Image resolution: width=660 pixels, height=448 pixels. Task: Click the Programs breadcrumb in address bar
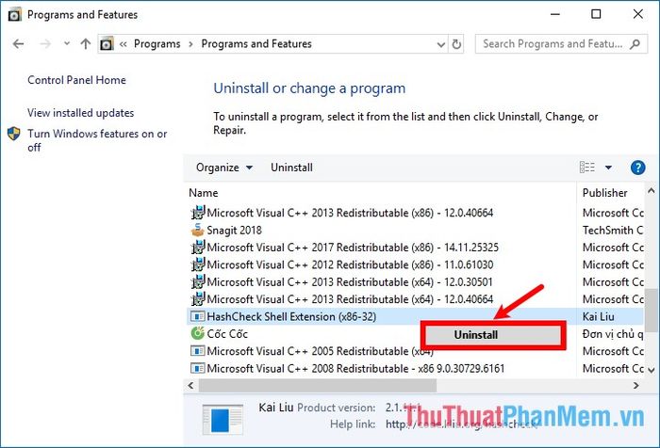click(157, 43)
